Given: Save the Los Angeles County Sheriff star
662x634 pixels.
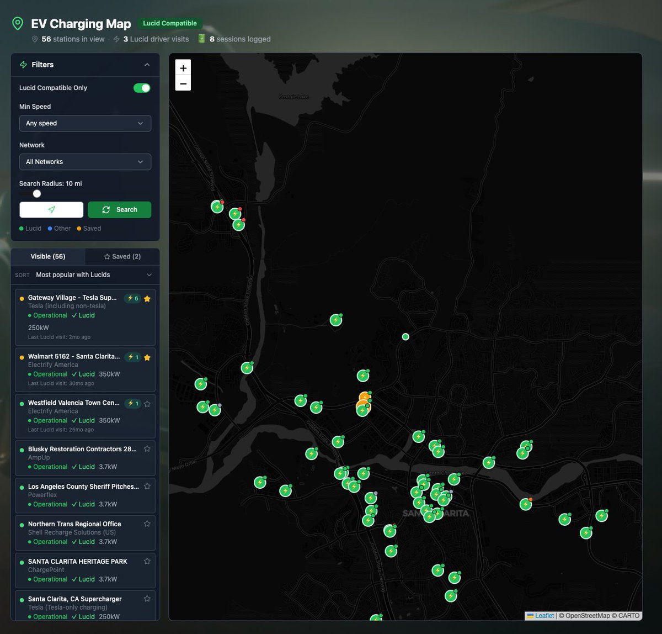Looking at the screenshot, I should tap(147, 487).
